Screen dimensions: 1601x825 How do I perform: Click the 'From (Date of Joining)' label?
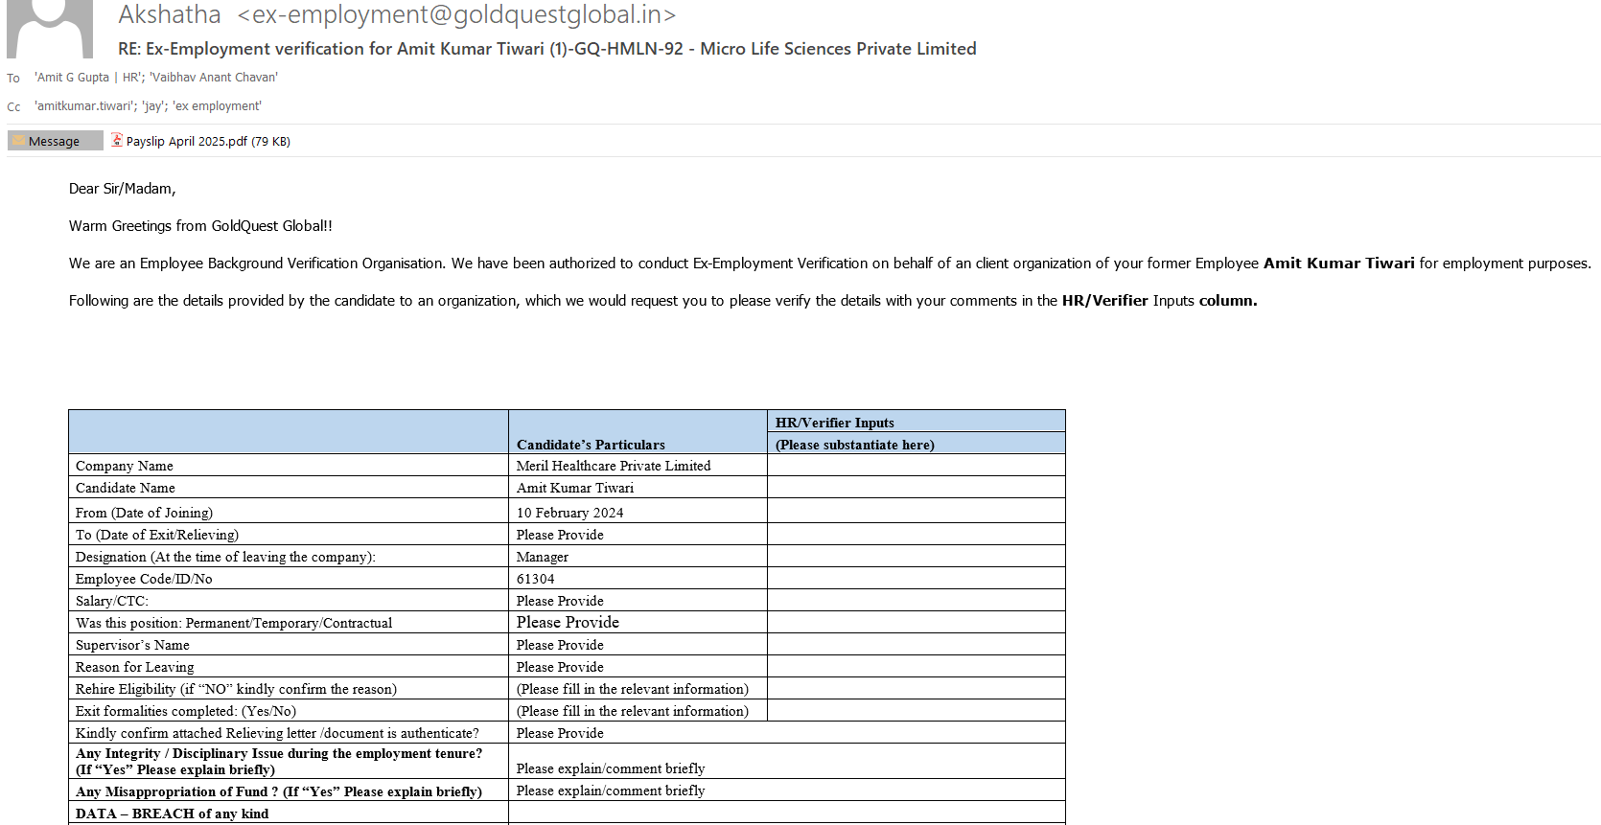tap(145, 513)
